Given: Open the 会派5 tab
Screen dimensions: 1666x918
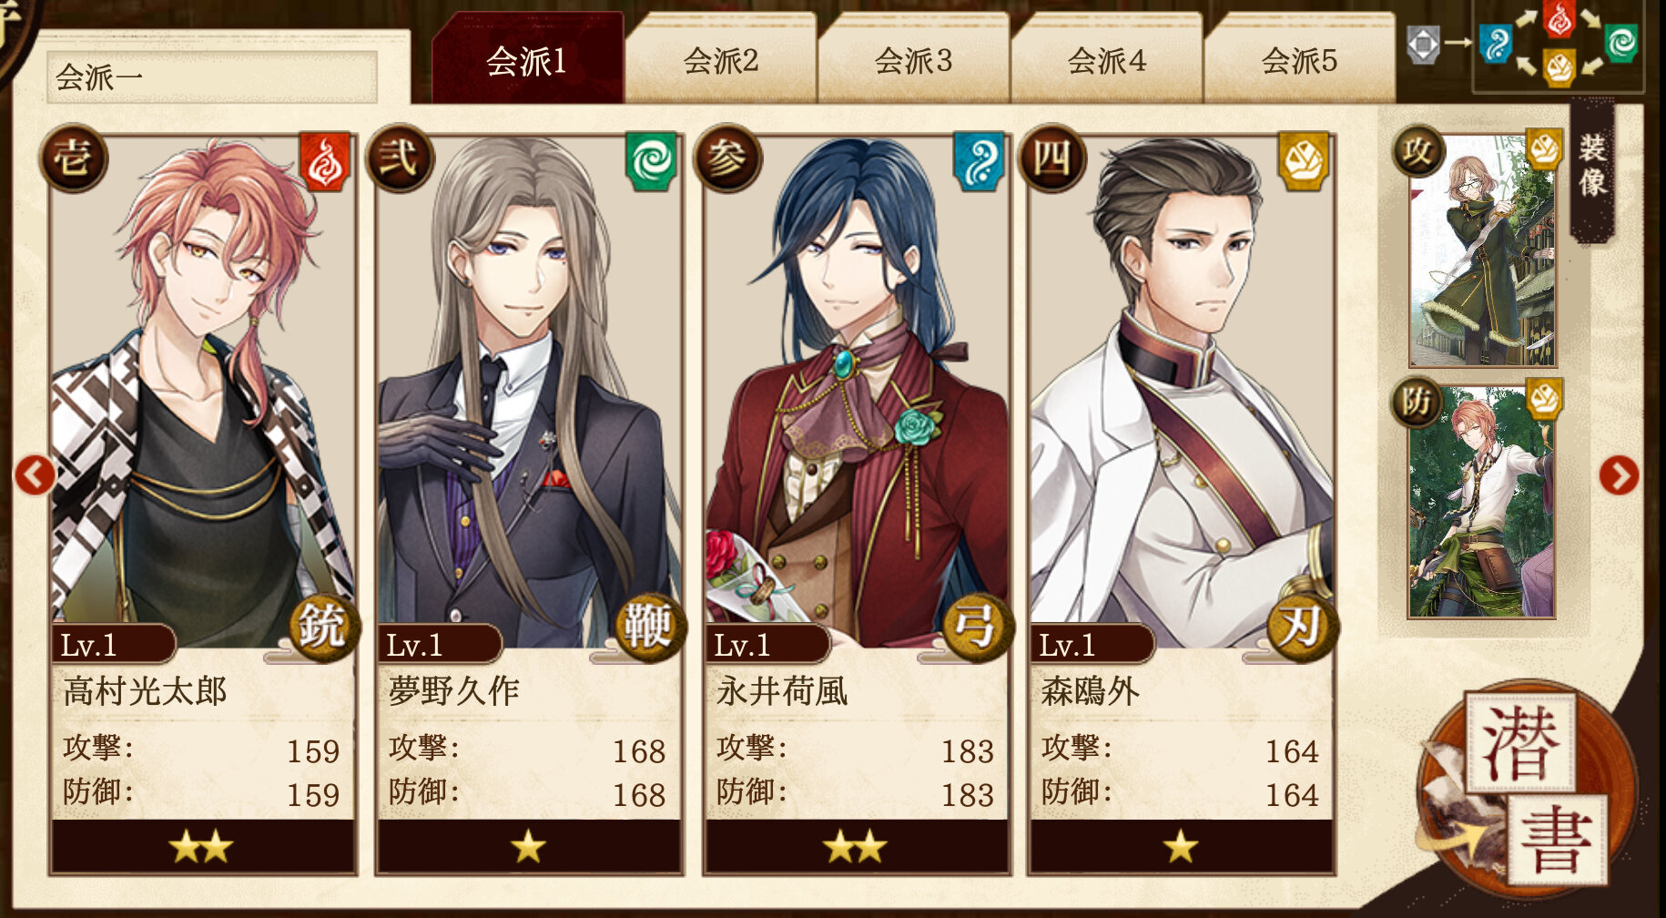Looking at the screenshot, I should pos(1299,60).
